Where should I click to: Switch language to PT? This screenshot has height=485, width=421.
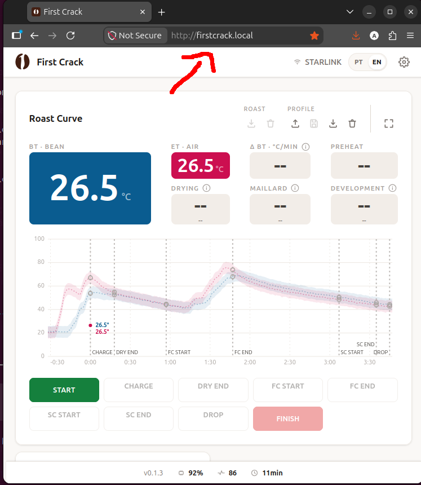coord(358,62)
